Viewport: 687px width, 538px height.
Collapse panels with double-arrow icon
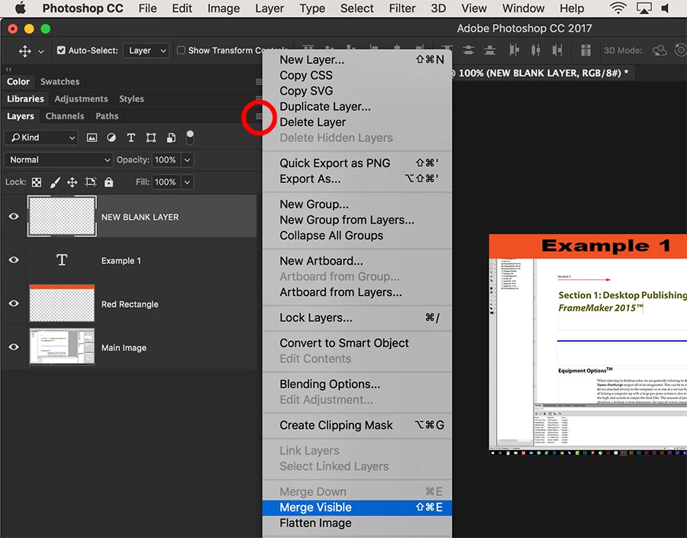[x=8, y=69]
